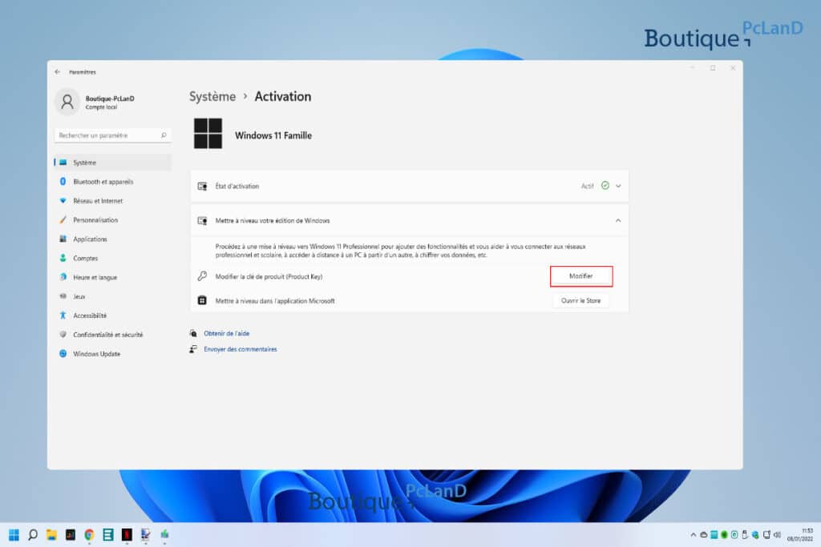The width and height of the screenshot is (821, 547).
Task: Click the Microsoft Store icon beside Mettre à niveau
Action: pos(202,300)
